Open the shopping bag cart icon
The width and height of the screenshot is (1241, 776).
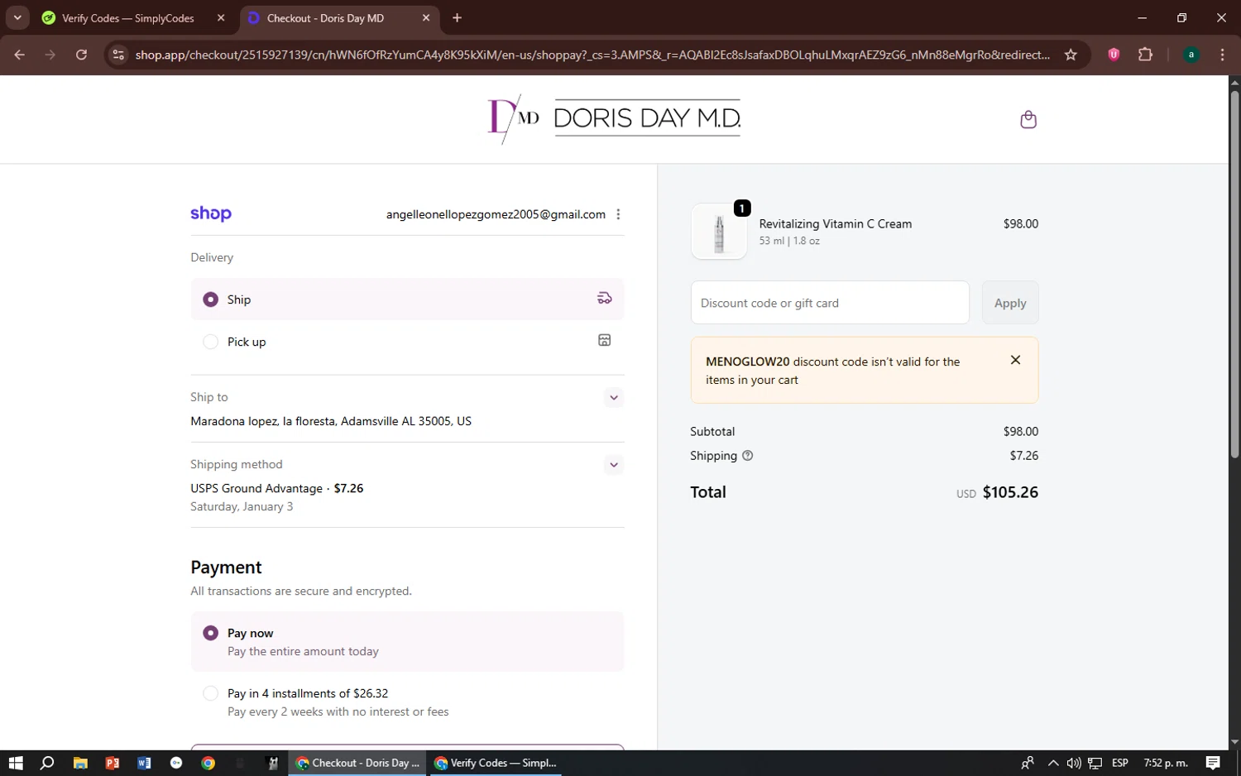[x=1028, y=120]
